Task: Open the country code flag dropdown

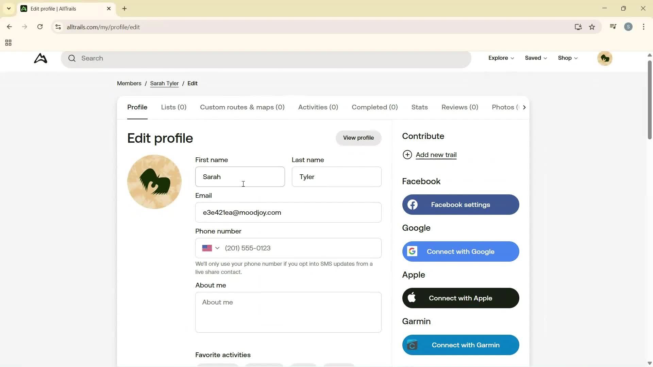Action: click(211, 248)
